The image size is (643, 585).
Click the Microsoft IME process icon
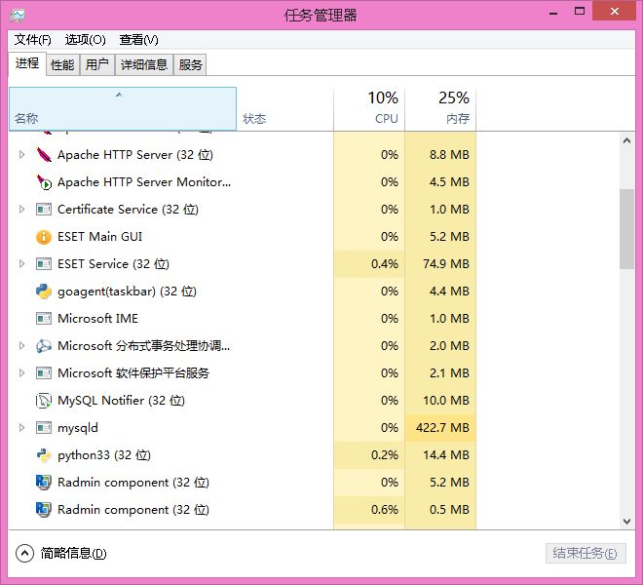tap(44, 319)
